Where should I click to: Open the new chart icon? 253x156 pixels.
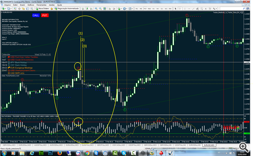(x=3, y=8)
